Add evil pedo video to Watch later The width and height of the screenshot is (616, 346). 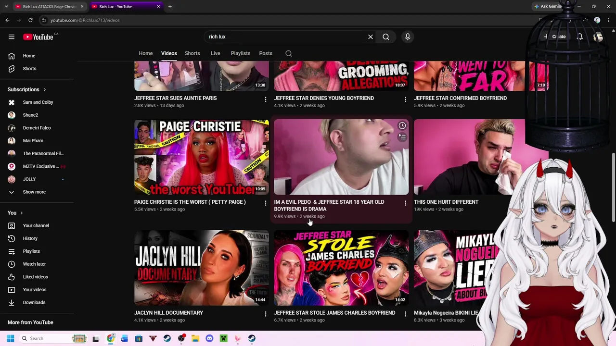pyautogui.click(x=402, y=126)
